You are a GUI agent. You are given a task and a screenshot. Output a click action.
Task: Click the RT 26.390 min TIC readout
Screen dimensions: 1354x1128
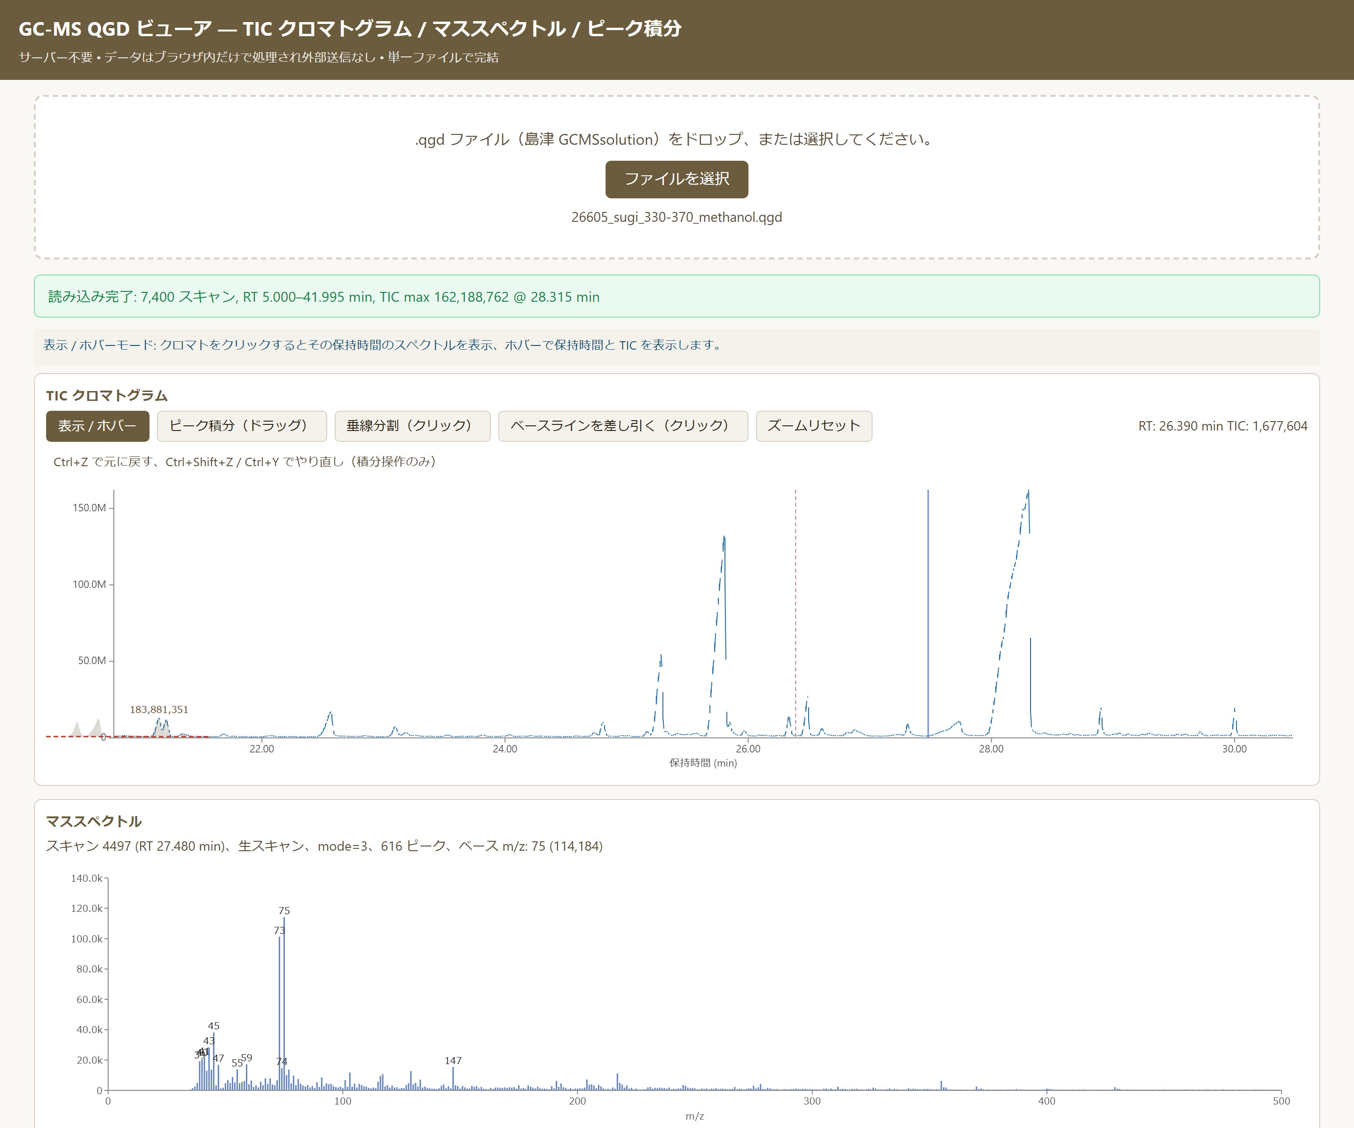[1222, 426]
